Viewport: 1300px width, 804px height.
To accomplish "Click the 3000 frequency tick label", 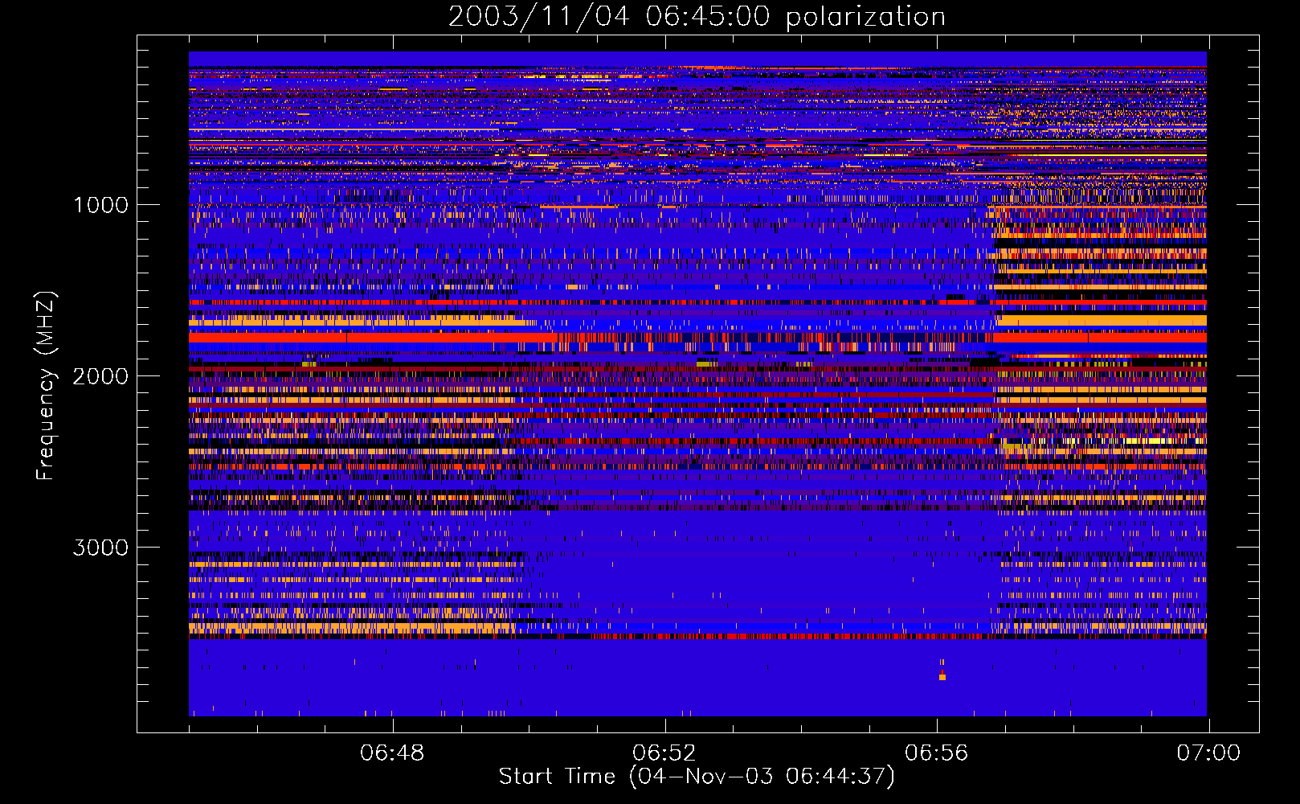I will click(x=101, y=548).
